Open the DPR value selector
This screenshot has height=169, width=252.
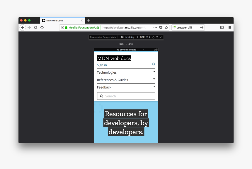[148, 37]
